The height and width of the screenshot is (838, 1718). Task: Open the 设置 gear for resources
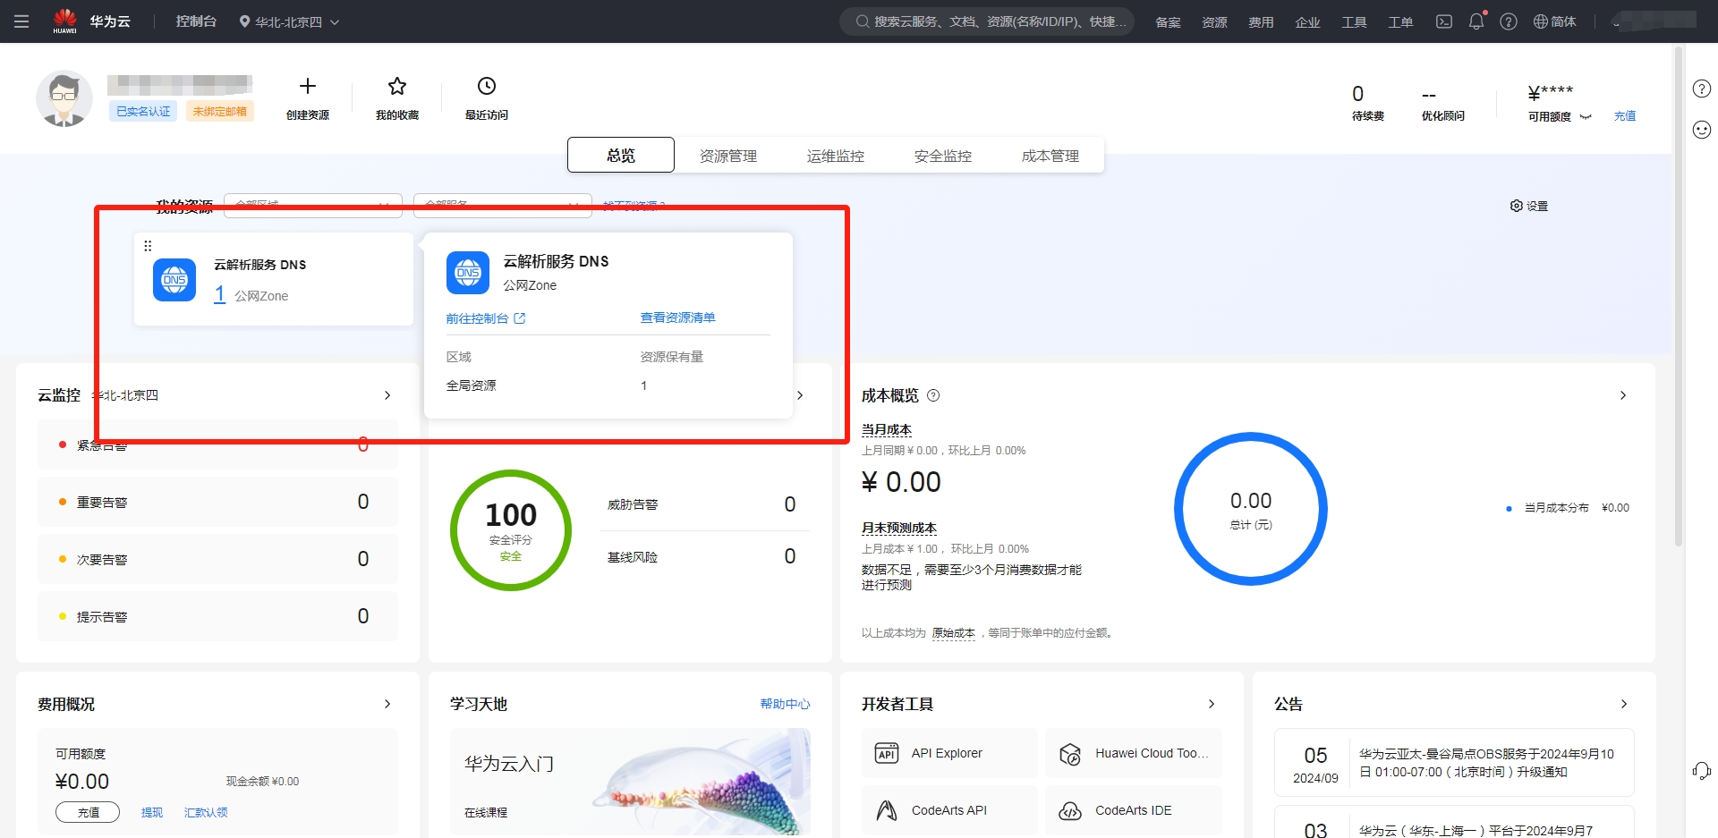click(1529, 206)
